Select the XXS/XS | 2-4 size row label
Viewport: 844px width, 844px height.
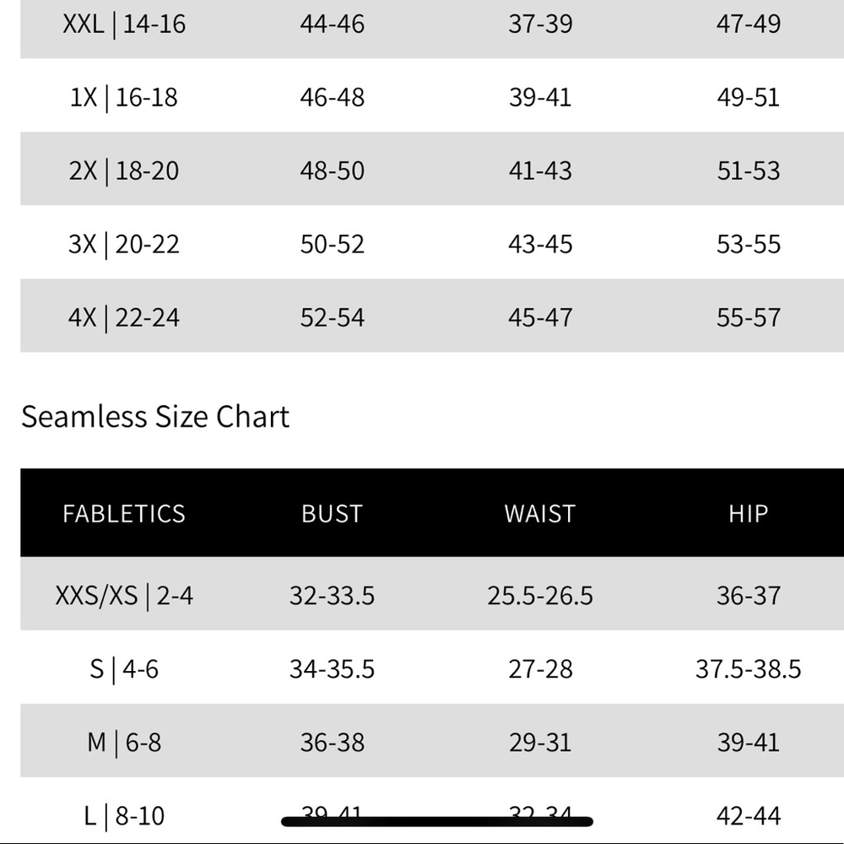[x=124, y=596]
